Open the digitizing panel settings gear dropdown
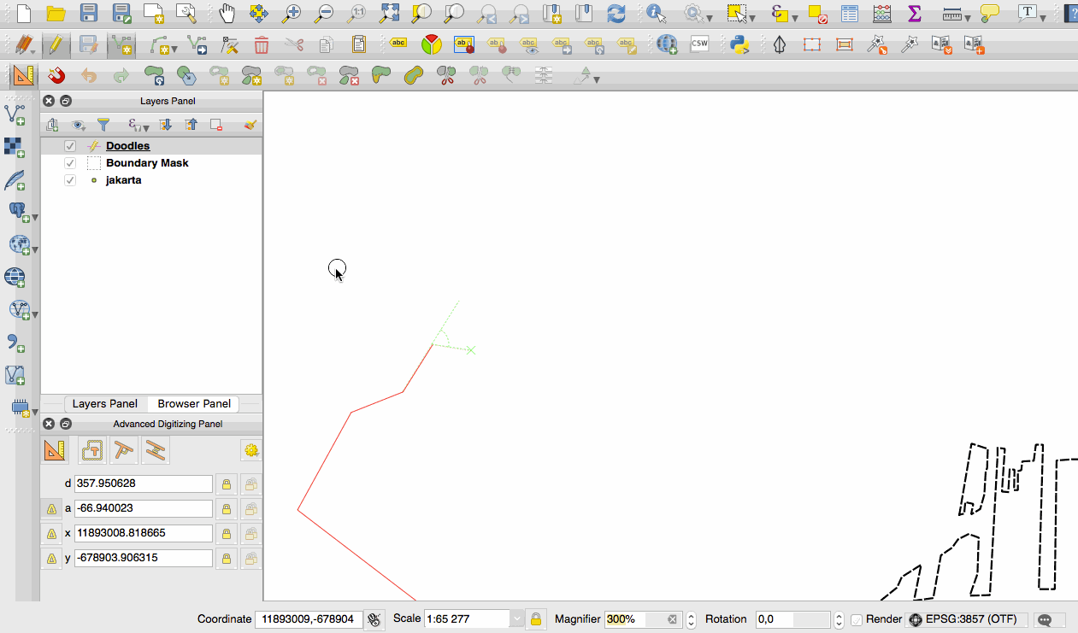The image size is (1078, 633). [251, 450]
